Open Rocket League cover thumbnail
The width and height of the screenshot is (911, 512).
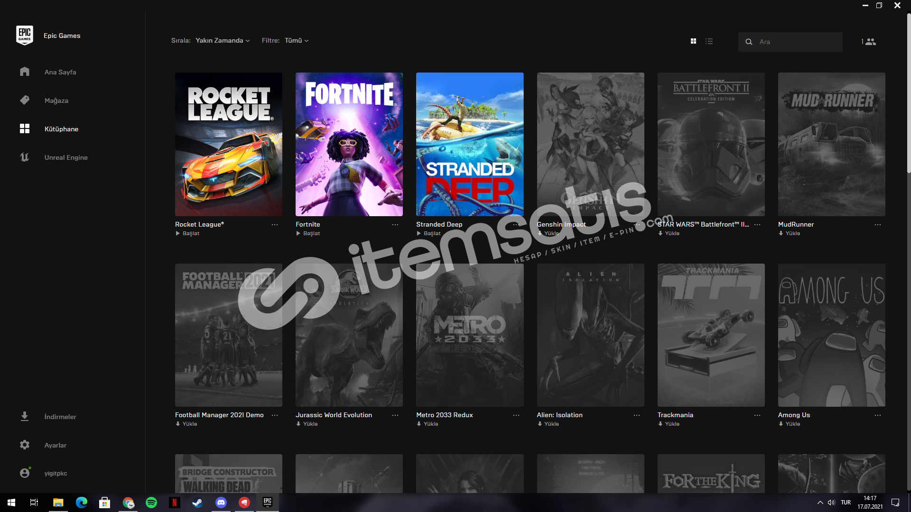tap(228, 144)
